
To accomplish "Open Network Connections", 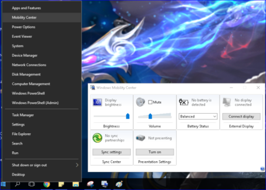I will click(41, 65).
